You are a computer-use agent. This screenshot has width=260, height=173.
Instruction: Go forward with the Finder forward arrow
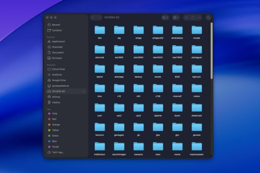click(99, 17)
